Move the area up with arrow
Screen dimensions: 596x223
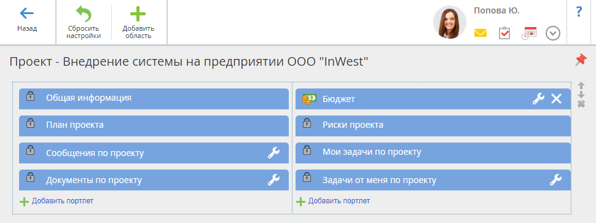(x=581, y=86)
